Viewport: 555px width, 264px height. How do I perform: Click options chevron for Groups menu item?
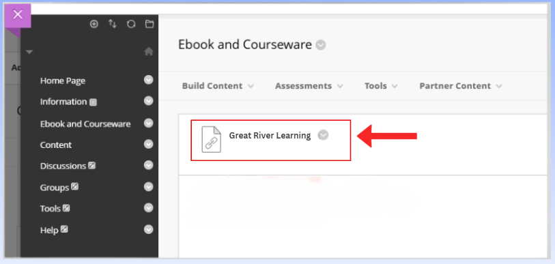pos(149,187)
